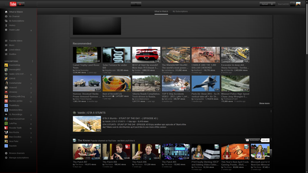Open the LetsPlay channel
This screenshot has height=173, width=308.
click(13, 124)
